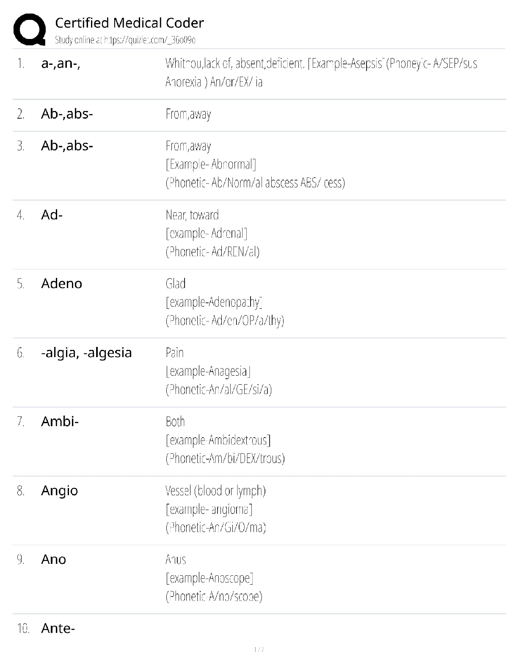This screenshot has width=518, height=671.
Task: Click the definition Pain
Action: click(x=175, y=352)
